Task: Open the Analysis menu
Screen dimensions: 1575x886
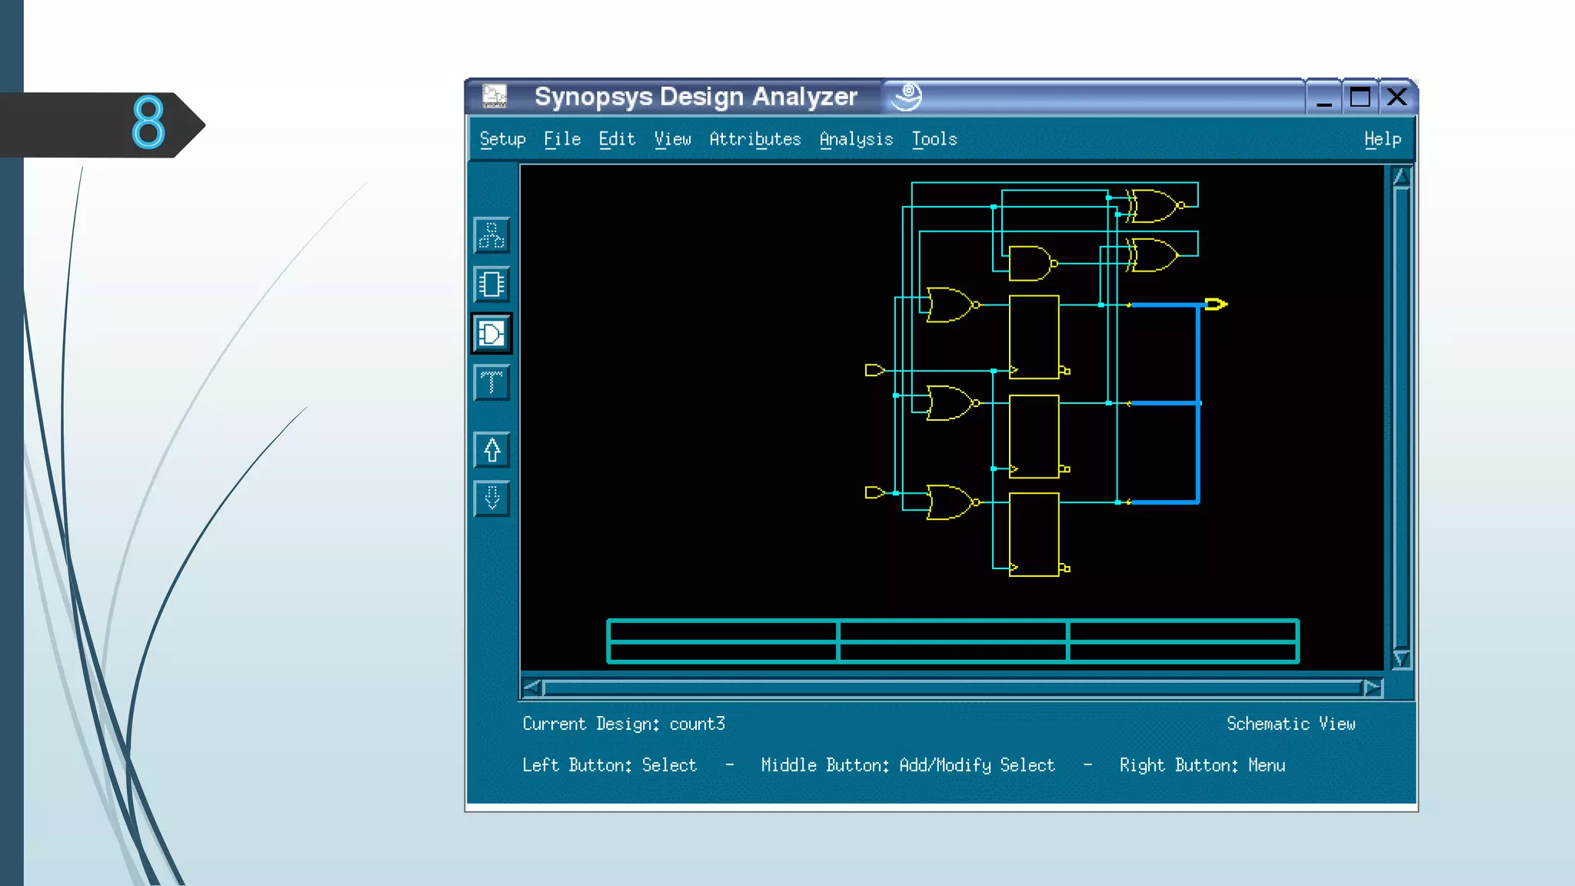Action: coord(856,139)
